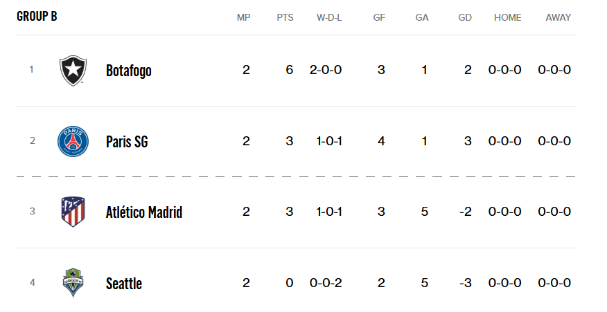Click Botafogo's 2-0-0 record
This screenshot has height=312, width=607.
pos(326,70)
